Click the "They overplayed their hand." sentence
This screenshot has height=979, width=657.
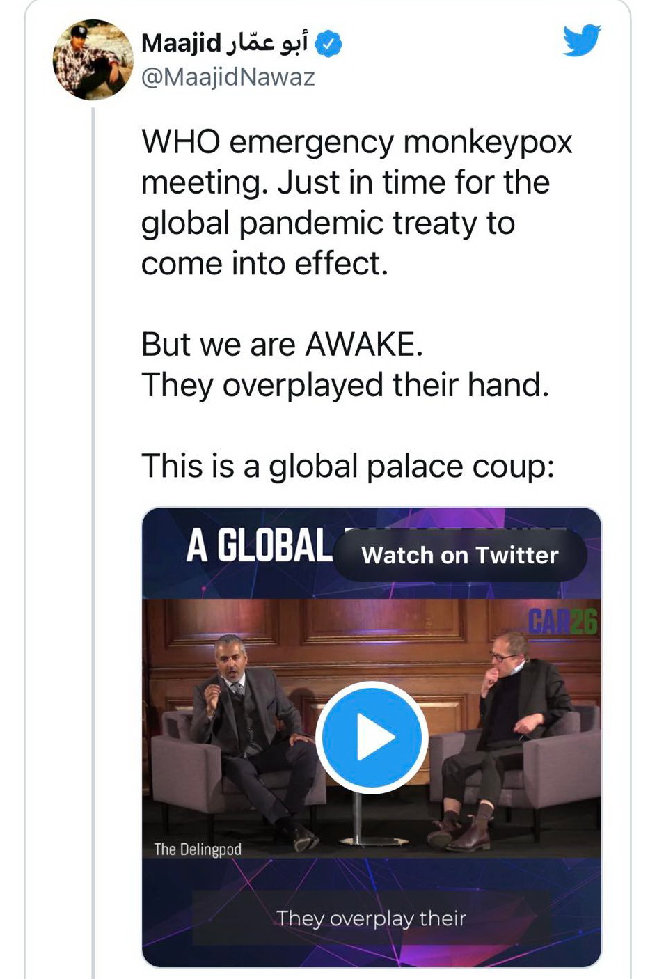(345, 384)
